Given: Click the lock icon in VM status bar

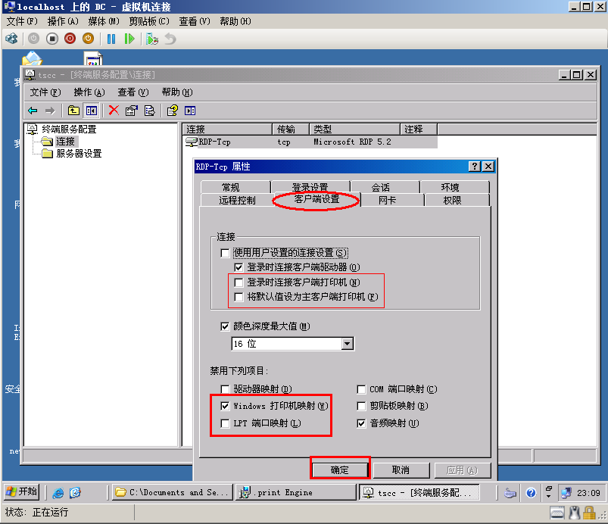Looking at the screenshot, I should pos(589,513).
